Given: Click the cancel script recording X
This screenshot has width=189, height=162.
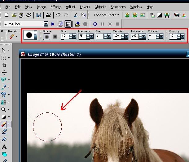Looking at the screenshot, I should [110, 24].
